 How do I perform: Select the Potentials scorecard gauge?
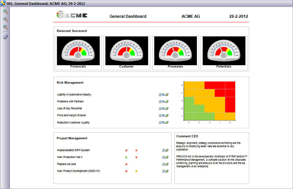tap(224, 51)
